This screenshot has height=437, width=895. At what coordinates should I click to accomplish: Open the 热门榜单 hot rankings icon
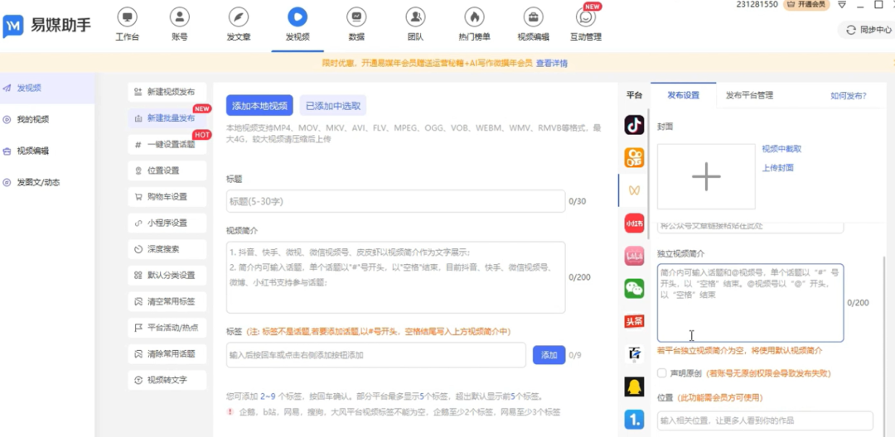pyautogui.click(x=474, y=17)
